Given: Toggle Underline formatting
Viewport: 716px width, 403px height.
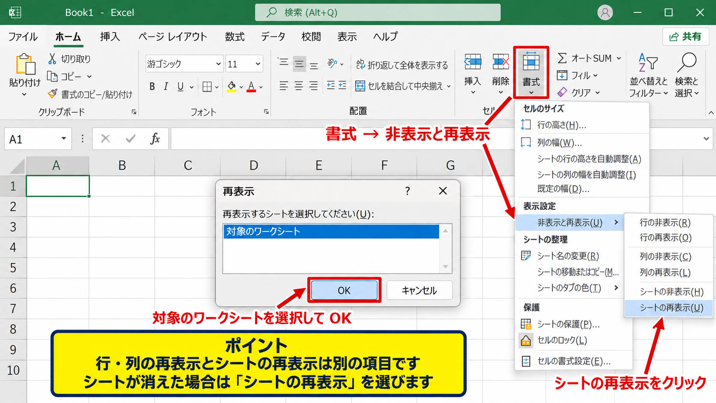Looking at the screenshot, I should coord(180,87).
